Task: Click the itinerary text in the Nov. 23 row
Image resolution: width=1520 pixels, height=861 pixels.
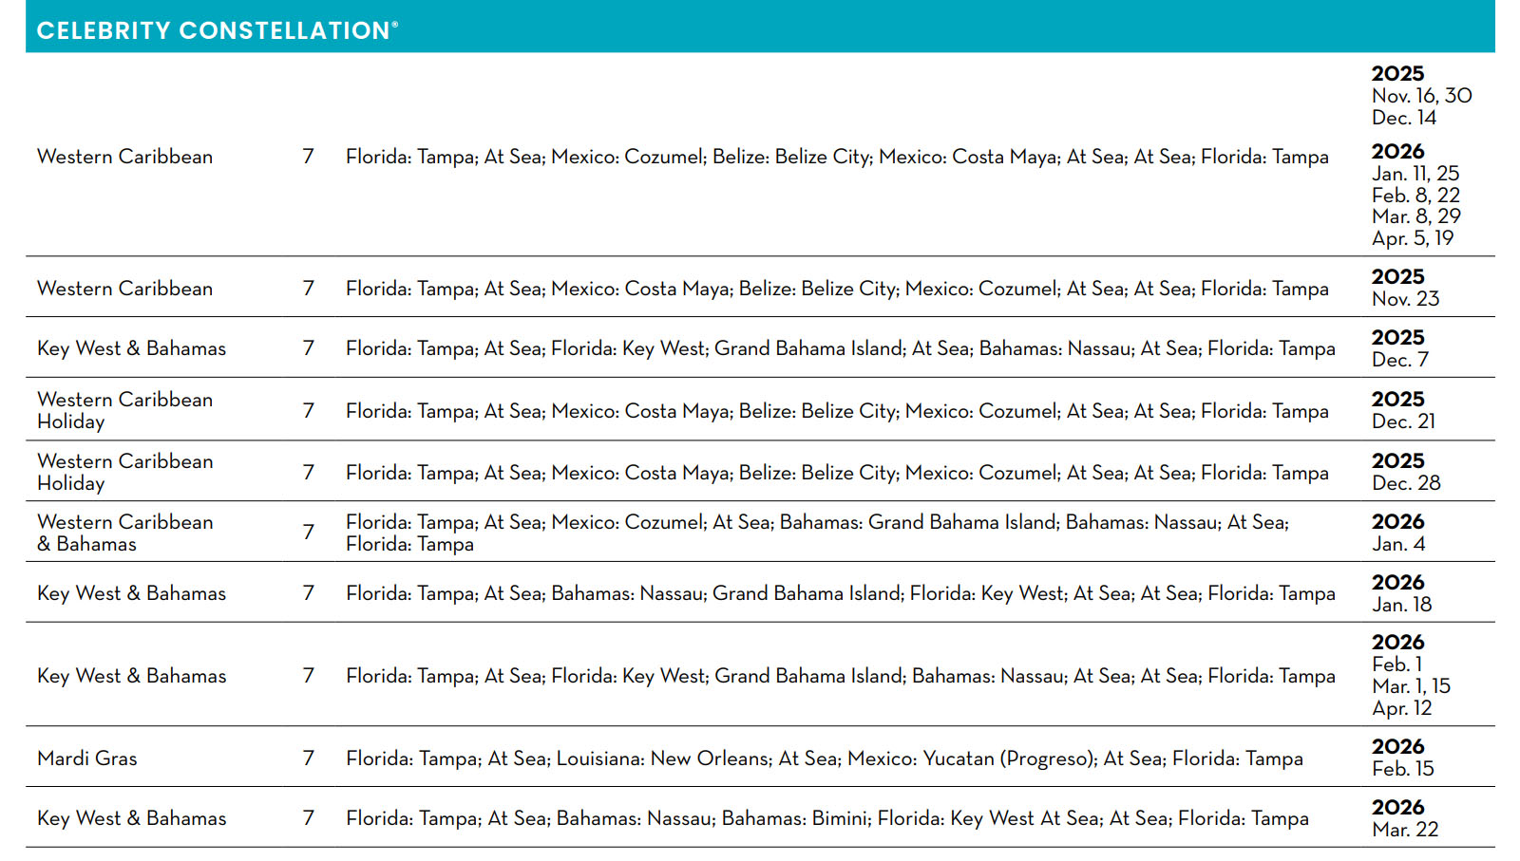Action: 837,289
